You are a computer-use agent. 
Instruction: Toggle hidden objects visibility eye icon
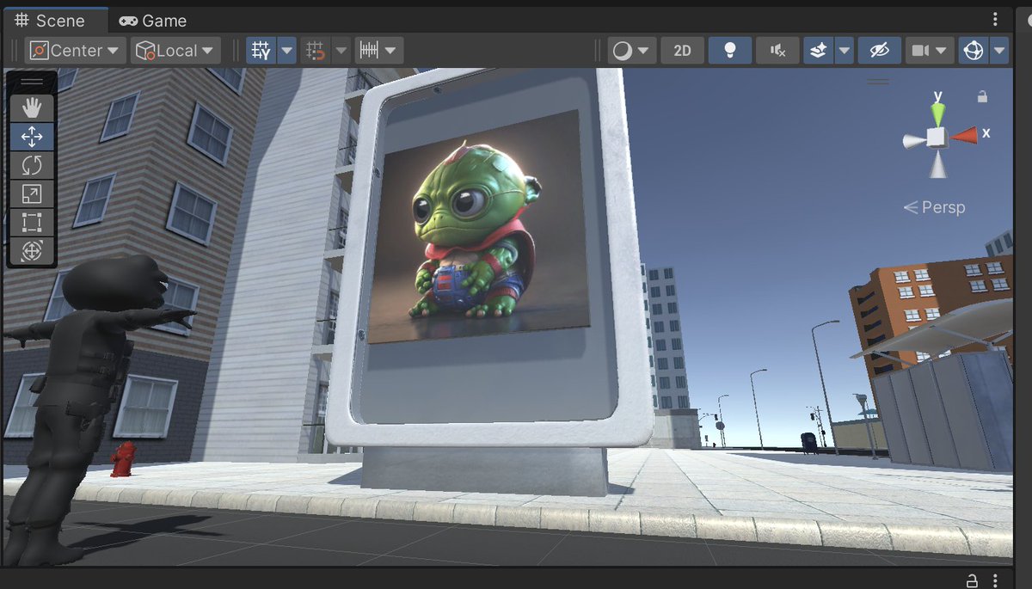point(879,51)
